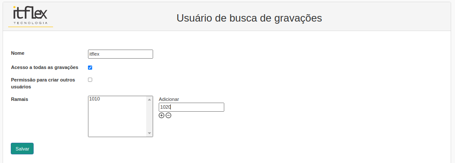Screen dimensions: 455x163
Task: Click the TECNOLOGIA text under the logo
Action: pyautogui.click(x=31, y=22)
